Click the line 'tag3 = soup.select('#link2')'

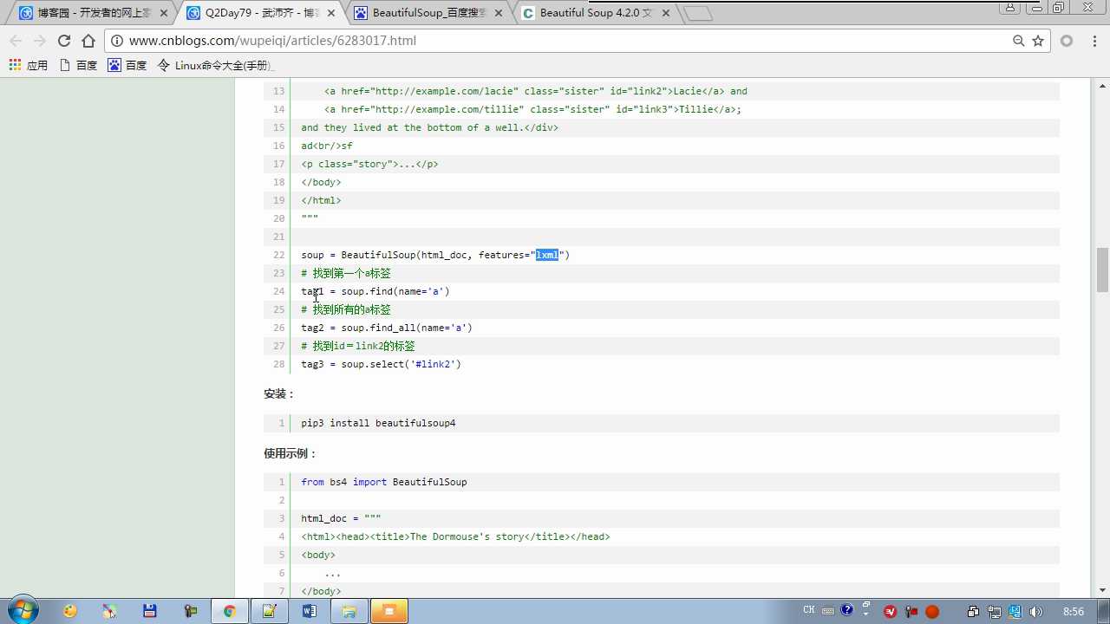coord(381,364)
